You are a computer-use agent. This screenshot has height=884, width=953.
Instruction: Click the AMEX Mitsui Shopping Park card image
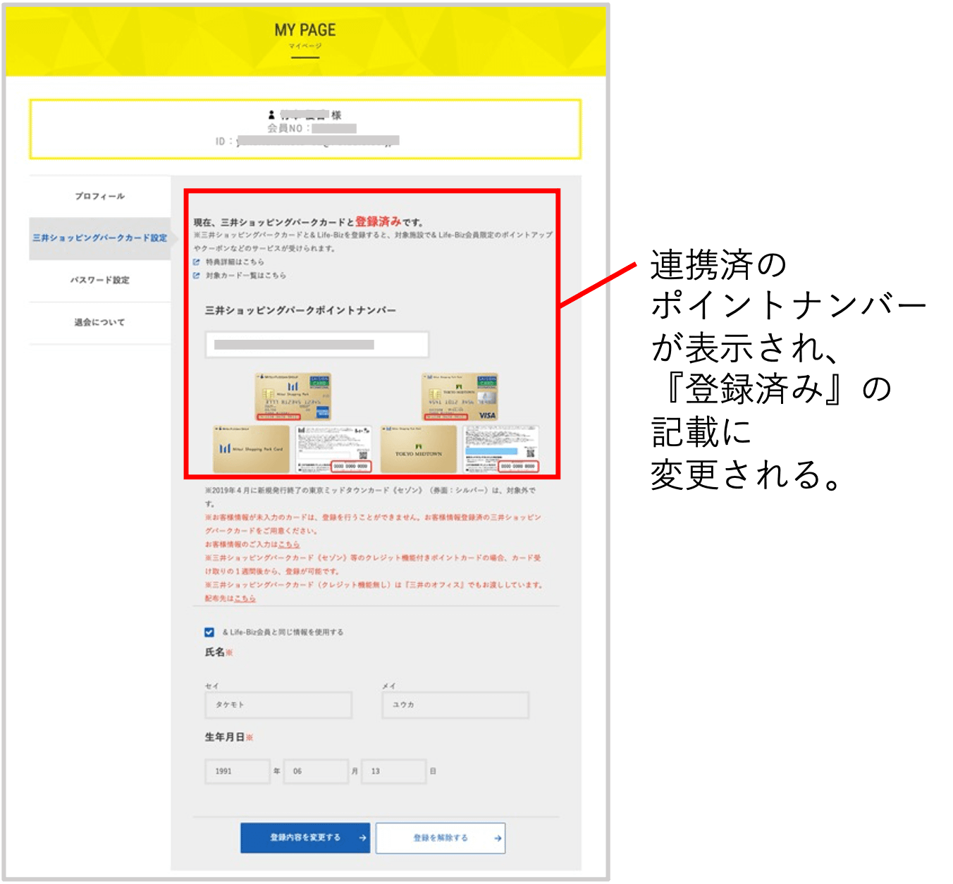click(293, 397)
